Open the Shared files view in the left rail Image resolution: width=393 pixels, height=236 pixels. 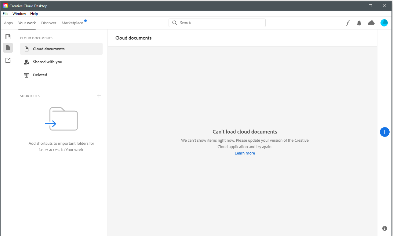pyautogui.click(x=8, y=60)
